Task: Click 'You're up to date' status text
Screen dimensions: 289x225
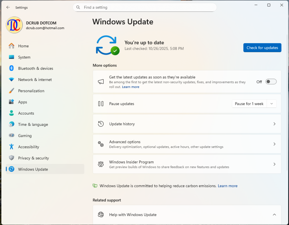Action: (144, 43)
